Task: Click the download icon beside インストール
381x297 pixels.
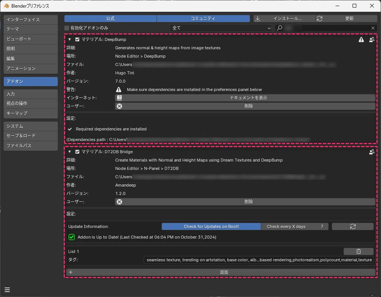Action: 257,19
